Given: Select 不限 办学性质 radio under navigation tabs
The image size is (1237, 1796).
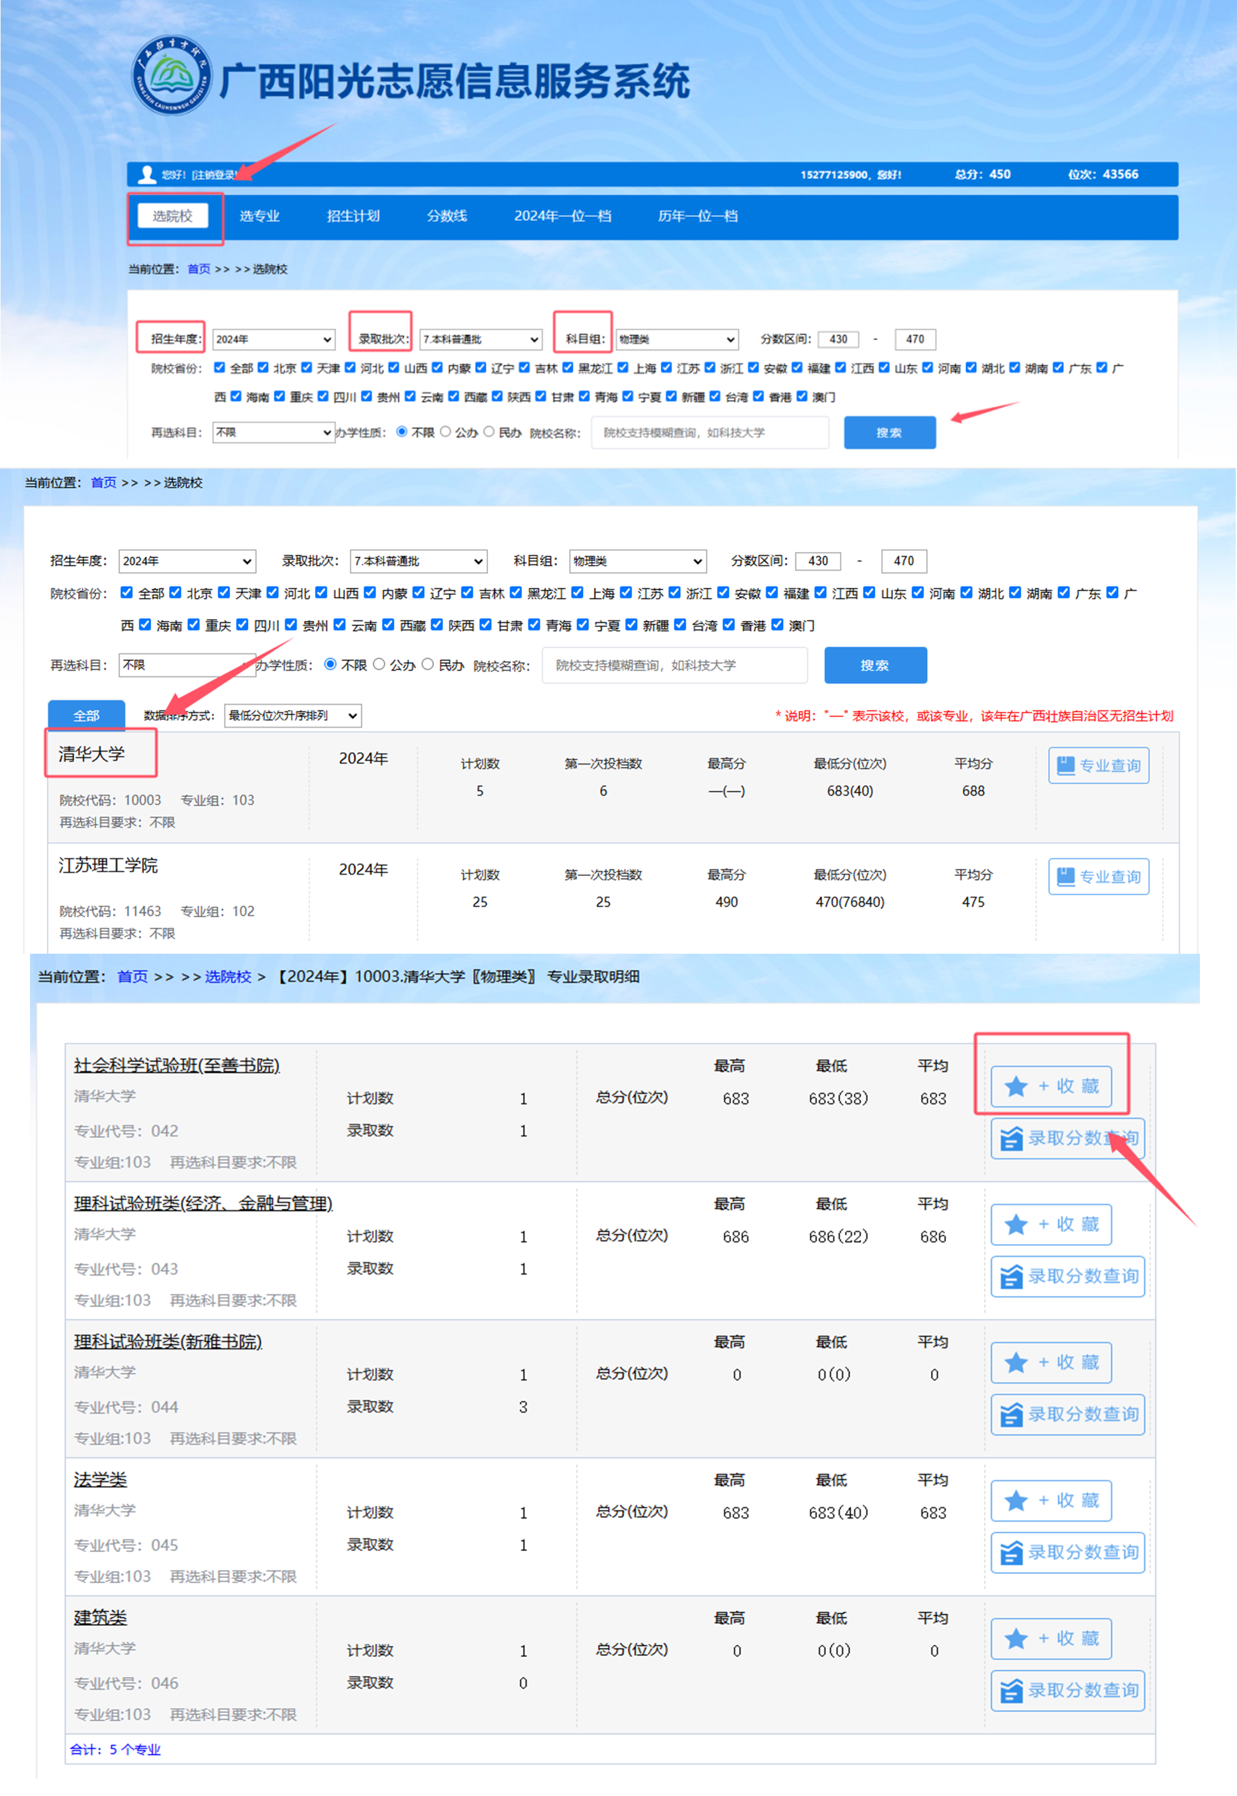Looking at the screenshot, I should pyautogui.click(x=402, y=431).
